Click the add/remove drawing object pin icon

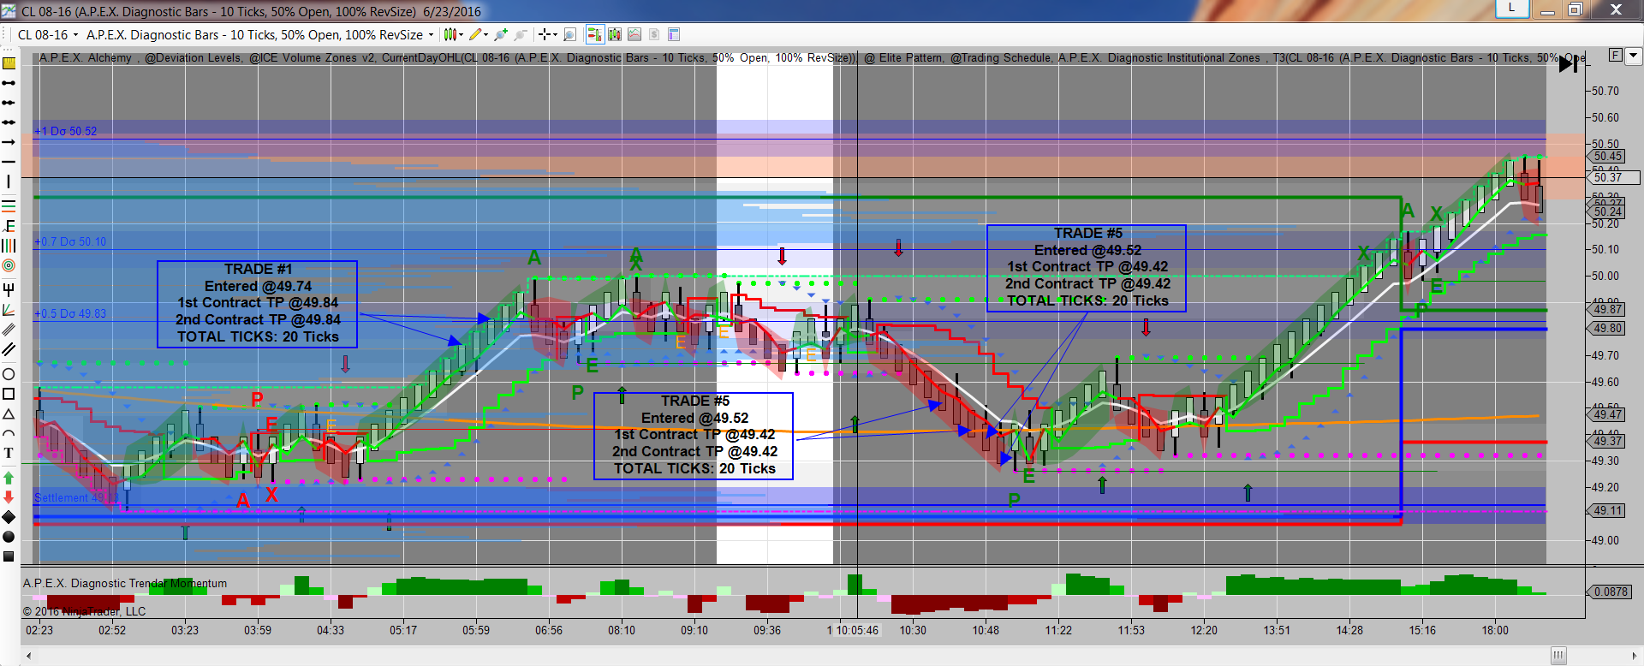click(501, 35)
